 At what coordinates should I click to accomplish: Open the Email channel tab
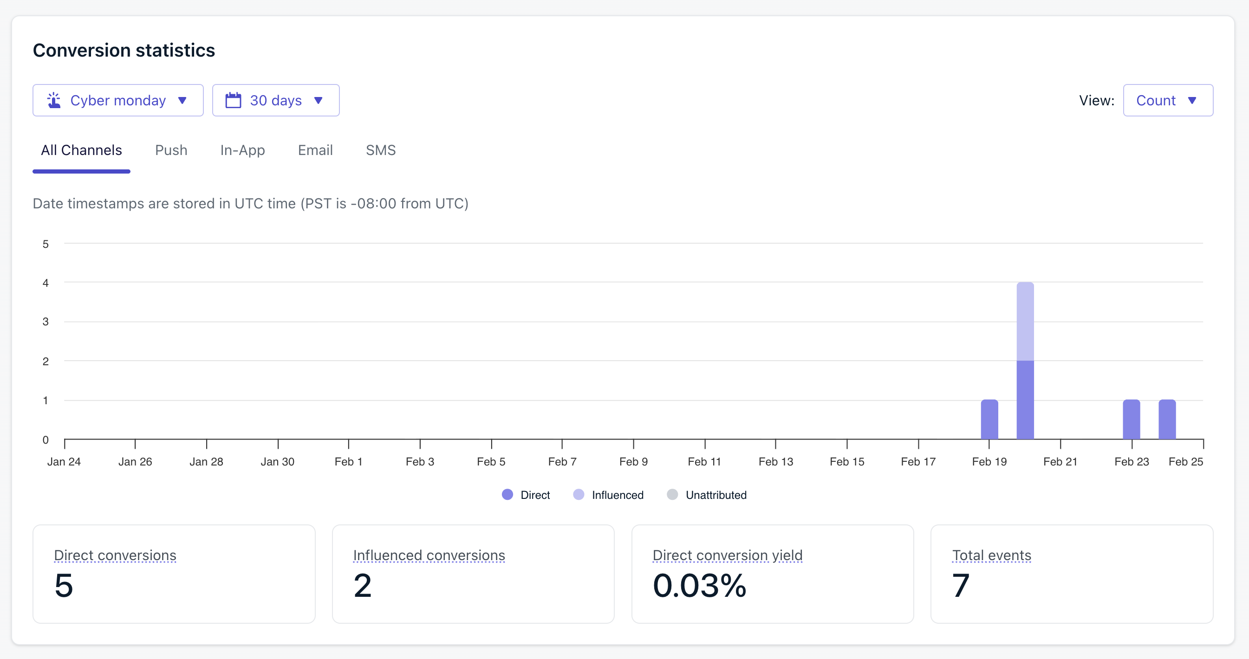pyautogui.click(x=315, y=150)
